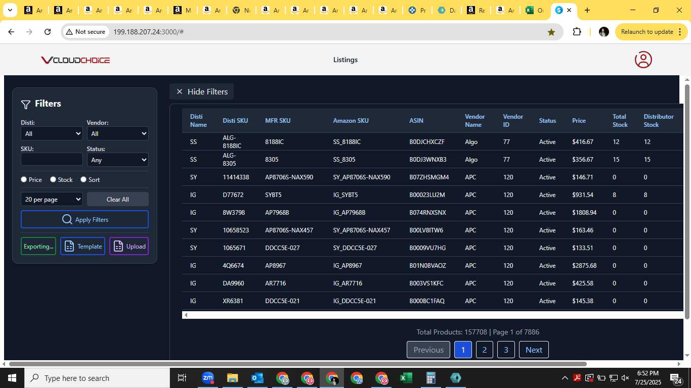Switch to the Excel-icon browser tab
This screenshot has height=388, width=691.
pyautogui.click(x=534, y=10)
